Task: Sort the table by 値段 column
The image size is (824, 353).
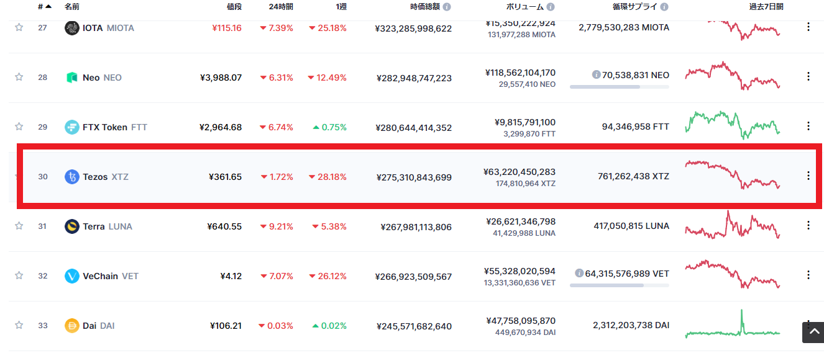Action: [234, 7]
